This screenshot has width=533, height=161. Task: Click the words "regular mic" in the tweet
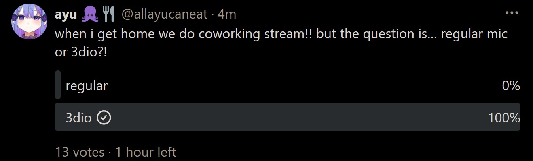click(474, 34)
